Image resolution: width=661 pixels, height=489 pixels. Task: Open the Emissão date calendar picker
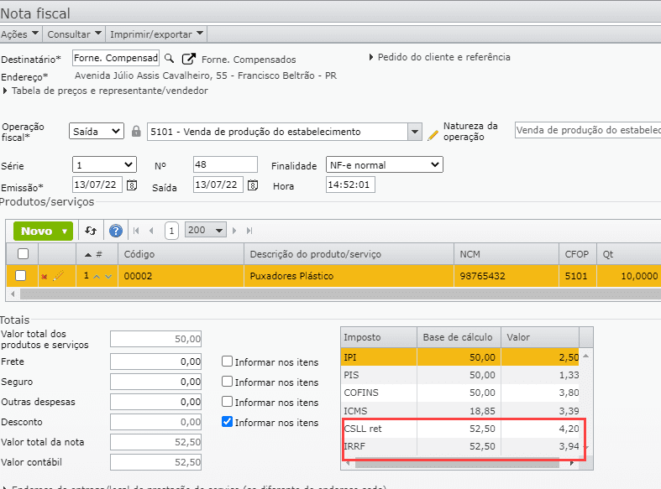(131, 185)
